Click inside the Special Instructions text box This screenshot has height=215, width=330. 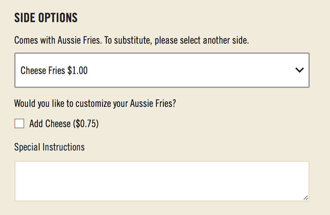pyautogui.click(x=162, y=181)
